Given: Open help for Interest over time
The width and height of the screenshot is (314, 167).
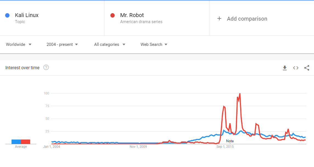Looking at the screenshot, I should (x=46, y=67).
